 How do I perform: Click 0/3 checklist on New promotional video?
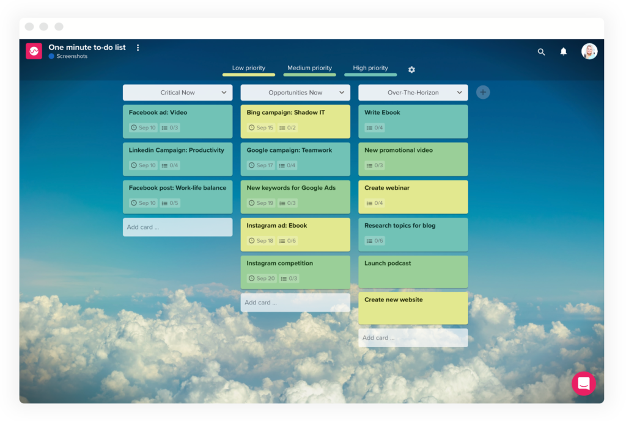[x=375, y=165]
